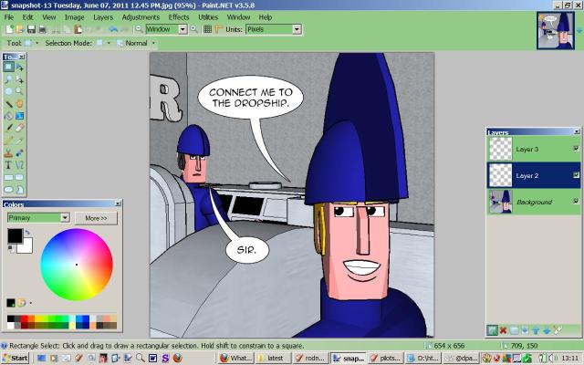Click the Save icon in toolbar

point(31,29)
